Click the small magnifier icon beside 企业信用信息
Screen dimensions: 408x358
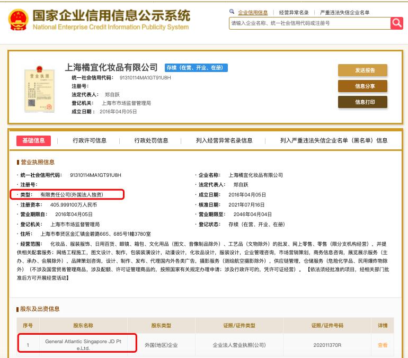[x=232, y=12]
